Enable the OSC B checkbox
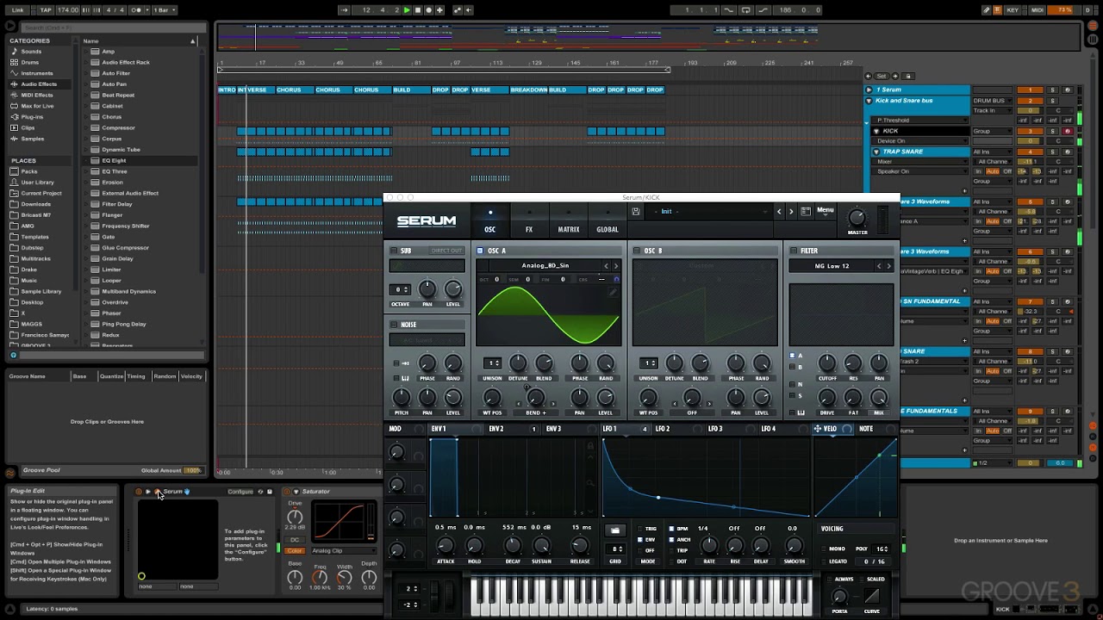 click(637, 251)
